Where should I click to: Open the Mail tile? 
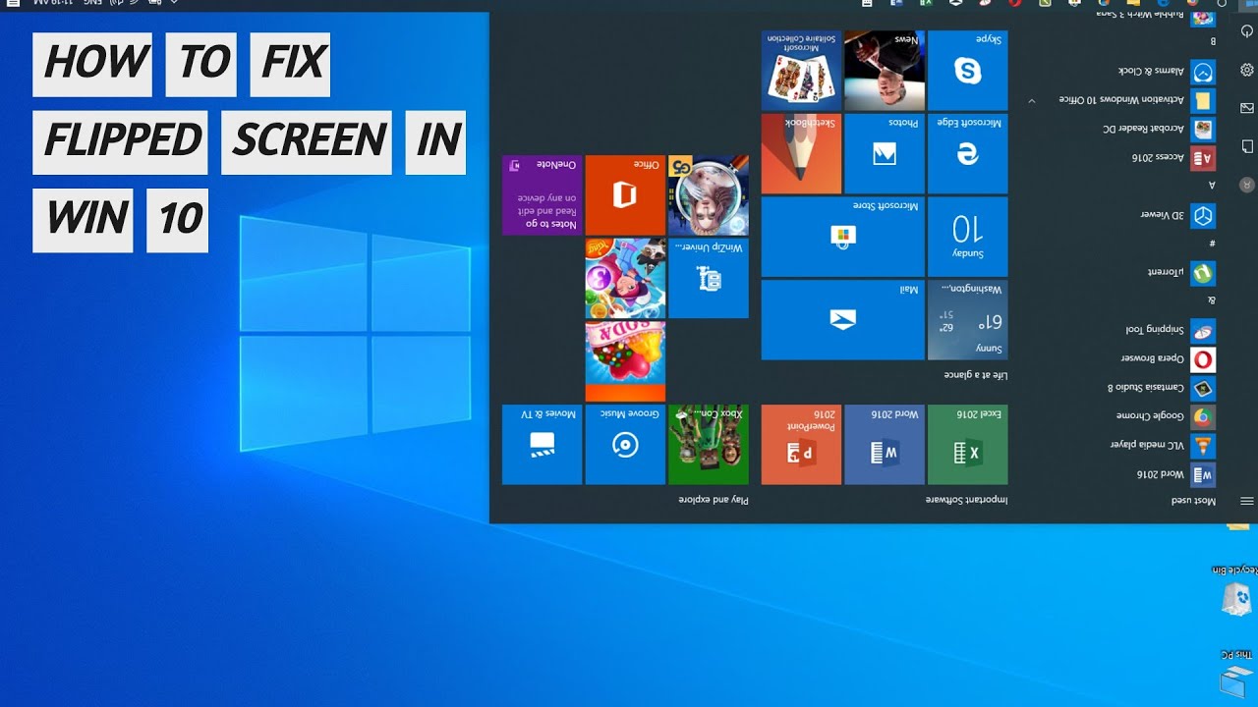tap(843, 320)
